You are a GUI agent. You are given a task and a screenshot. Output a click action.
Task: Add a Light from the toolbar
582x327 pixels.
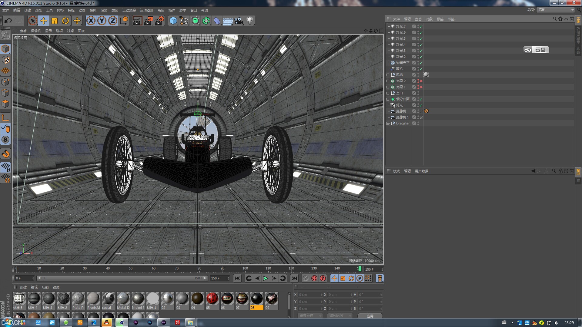(x=249, y=21)
